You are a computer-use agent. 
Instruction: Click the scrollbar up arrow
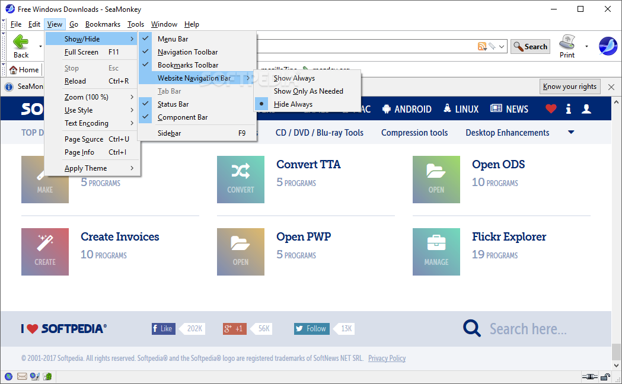click(x=615, y=102)
